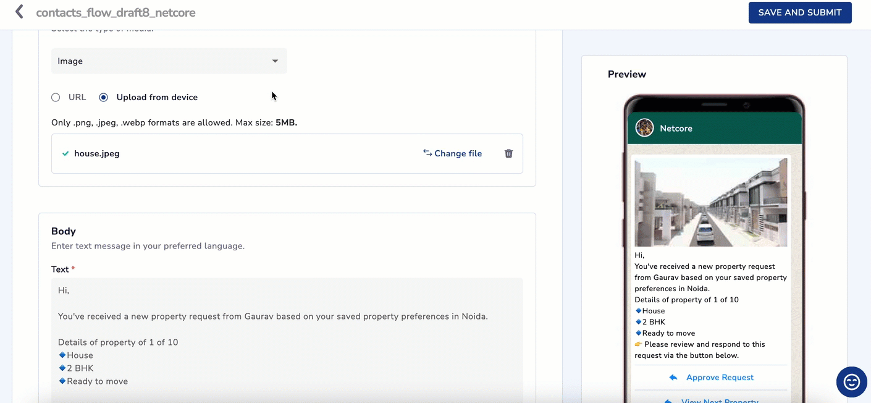The width and height of the screenshot is (871, 403).
Task: Click the Approve Request preview button
Action: pos(711,378)
